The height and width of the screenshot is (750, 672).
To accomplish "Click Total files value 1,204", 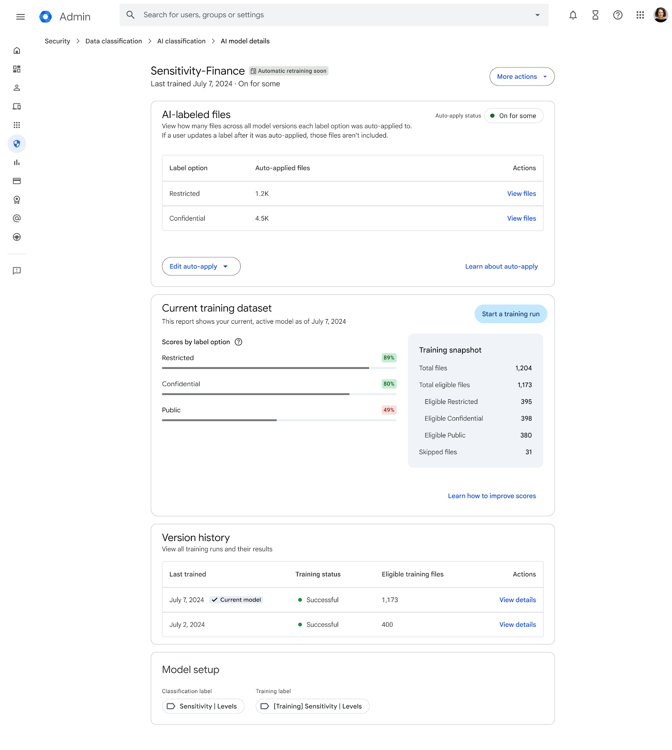I will (x=524, y=368).
